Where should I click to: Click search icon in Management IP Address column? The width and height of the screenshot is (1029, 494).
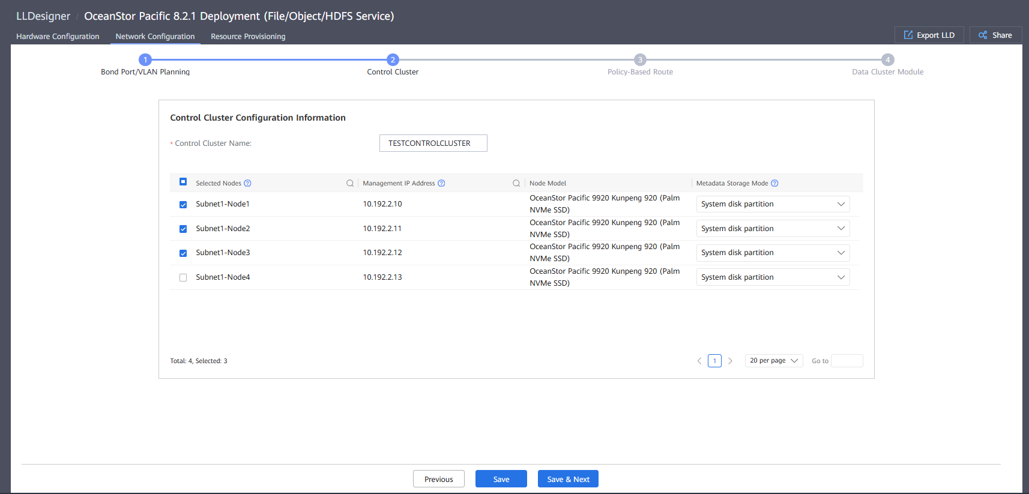(x=516, y=184)
